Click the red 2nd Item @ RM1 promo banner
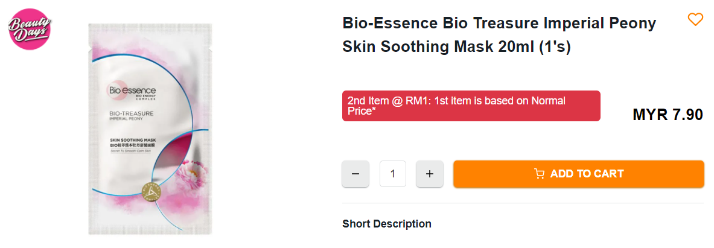The image size is (714, 248). pos(471,106)
